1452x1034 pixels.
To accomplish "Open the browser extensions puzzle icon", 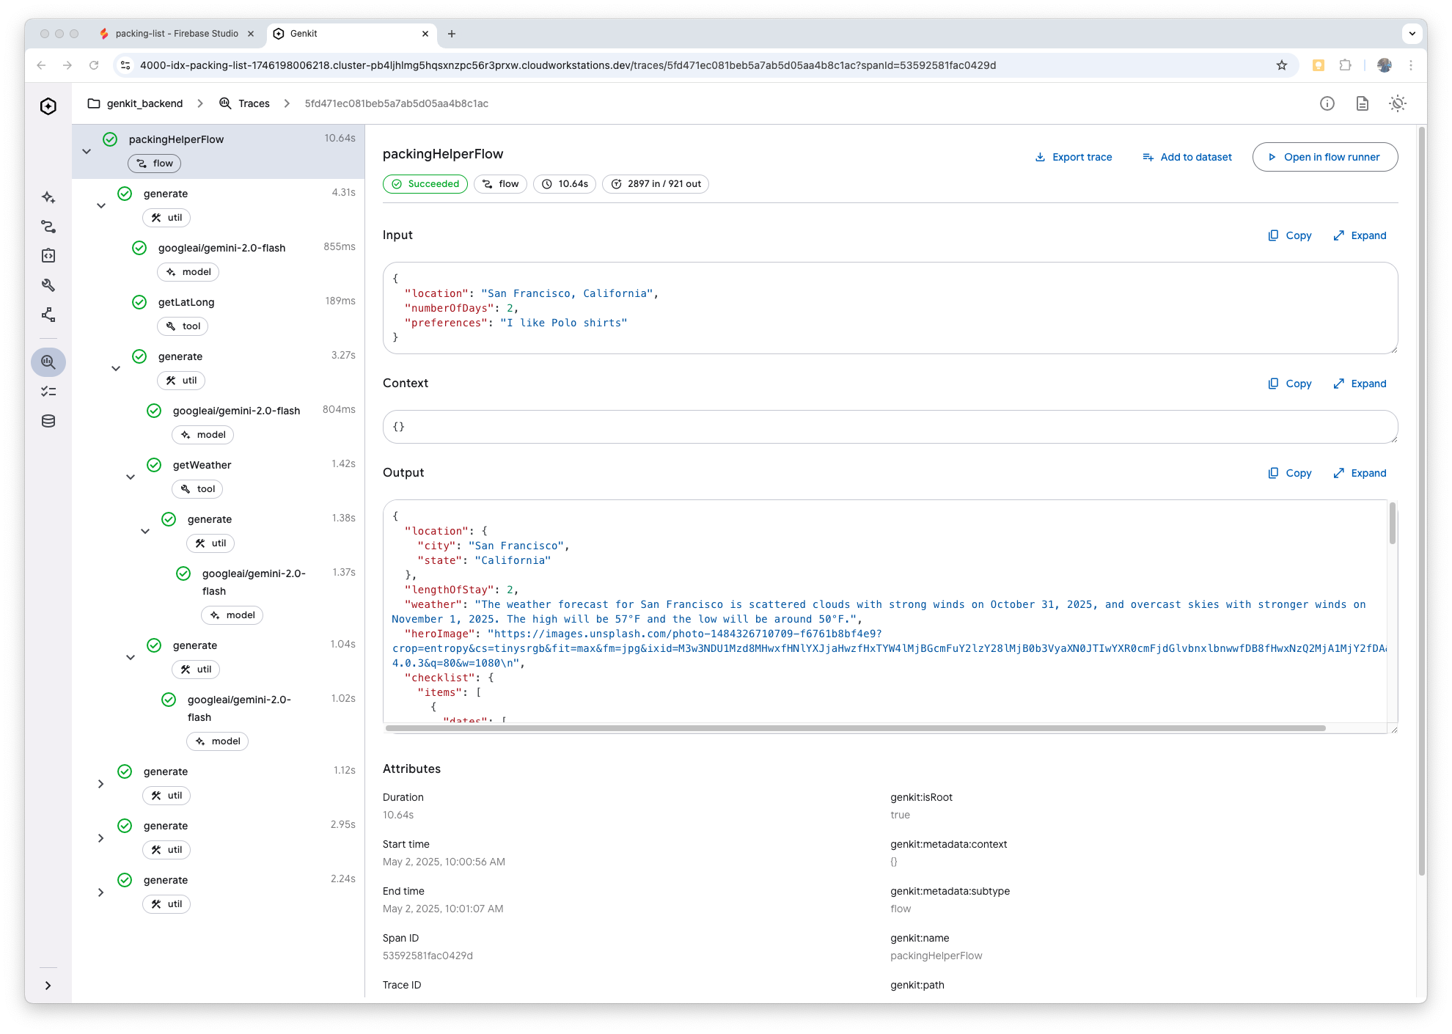I will tap(1345, 65).
